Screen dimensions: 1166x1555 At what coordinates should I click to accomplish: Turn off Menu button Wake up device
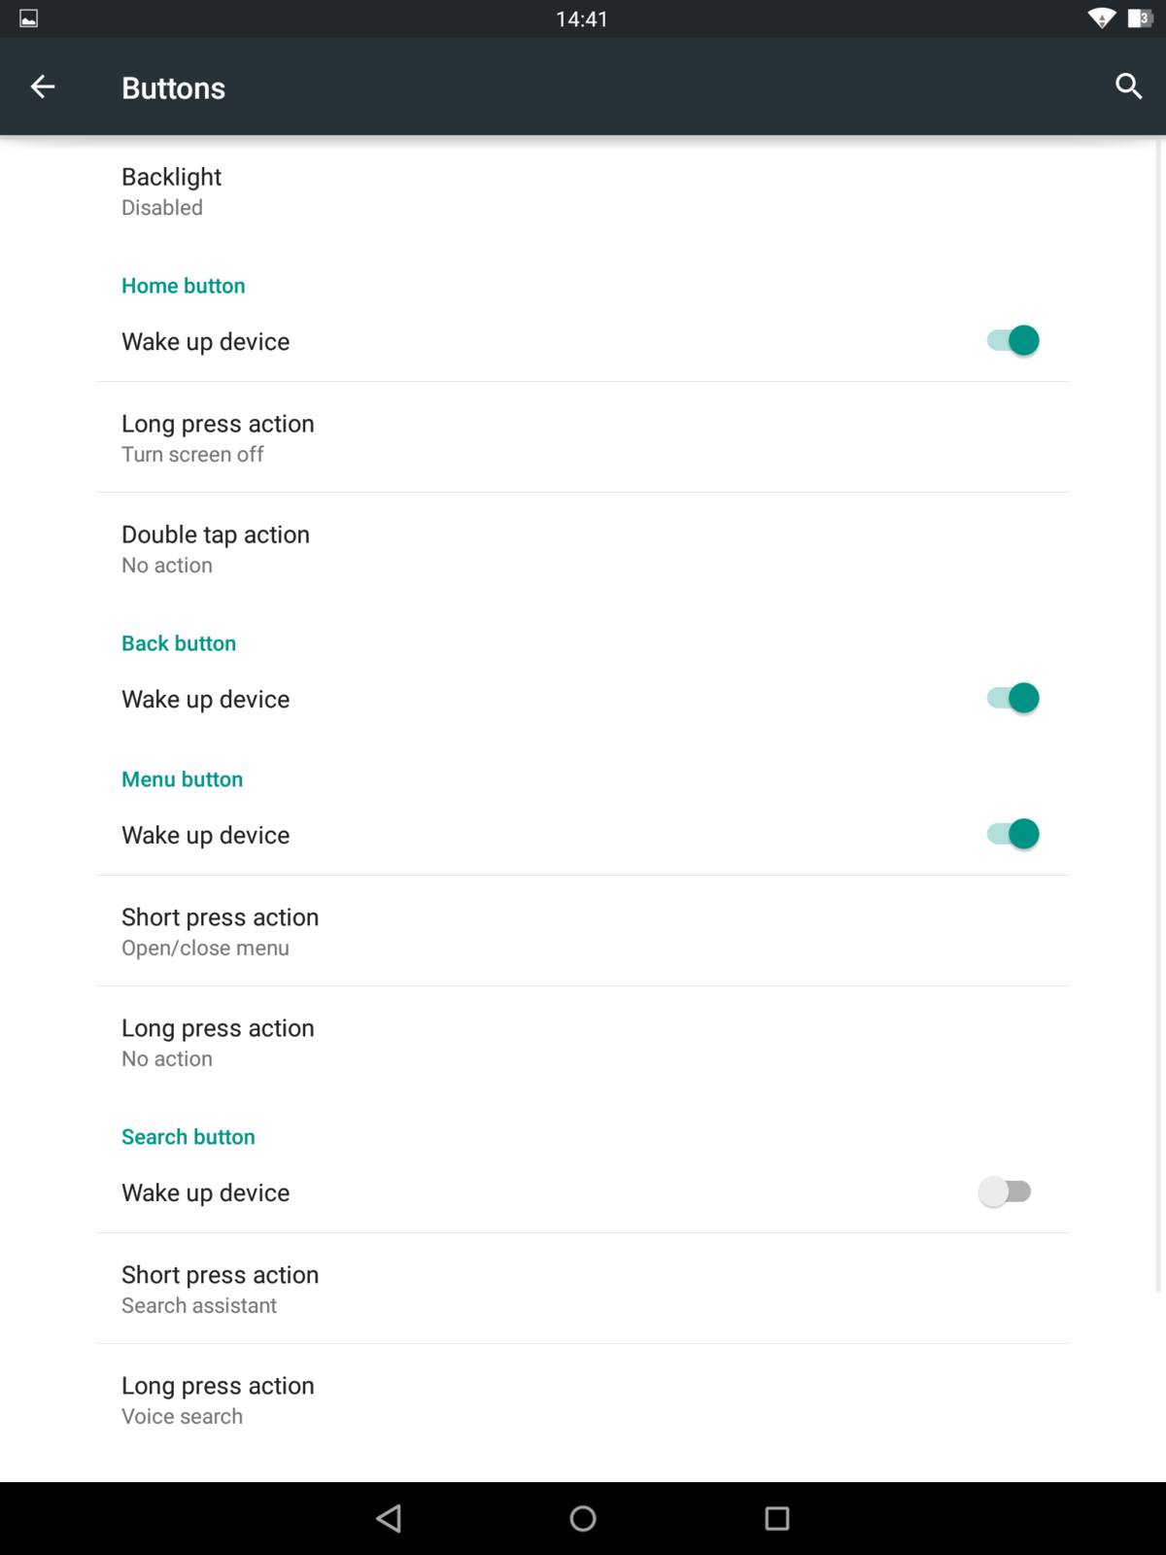(x=1012, y=835)
